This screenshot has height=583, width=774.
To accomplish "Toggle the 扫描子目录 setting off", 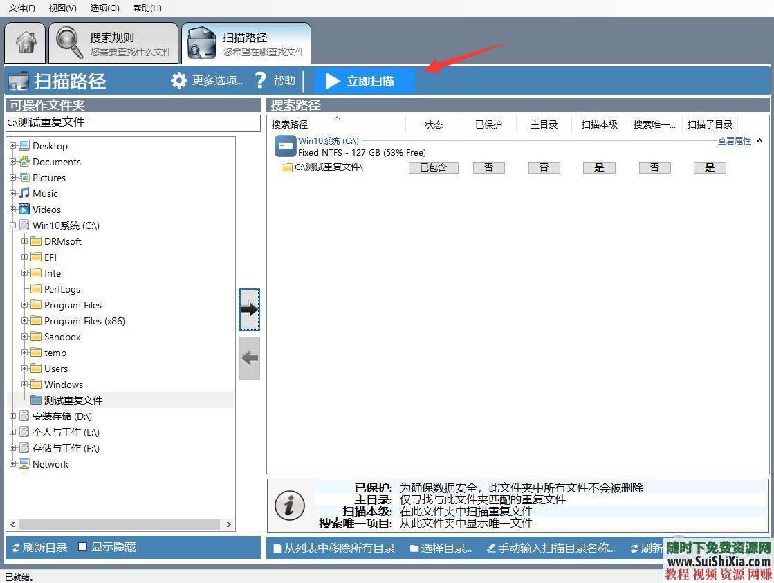I will 709,167.
